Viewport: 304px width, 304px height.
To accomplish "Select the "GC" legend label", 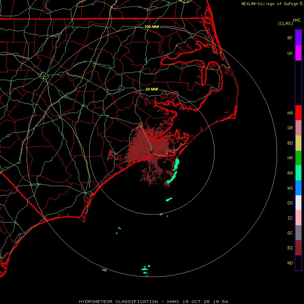I will [290, 233].
